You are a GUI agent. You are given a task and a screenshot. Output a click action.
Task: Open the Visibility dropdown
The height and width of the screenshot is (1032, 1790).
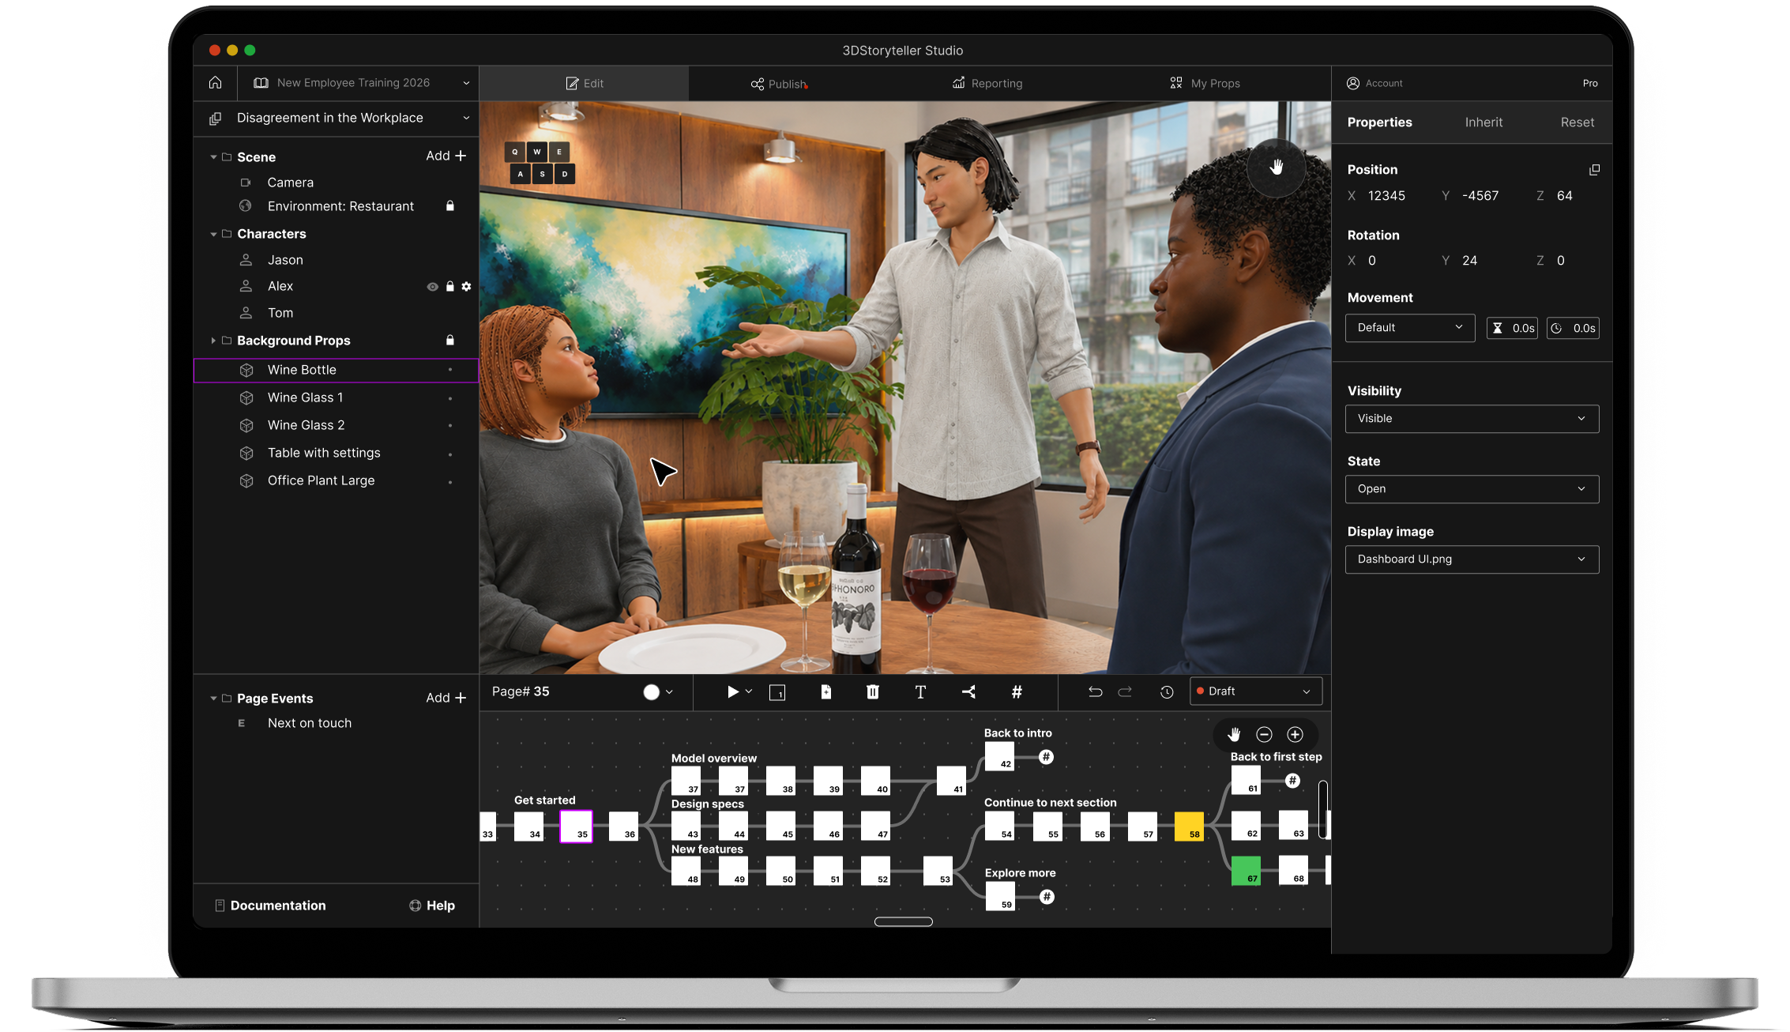(x=1472, y=419)
